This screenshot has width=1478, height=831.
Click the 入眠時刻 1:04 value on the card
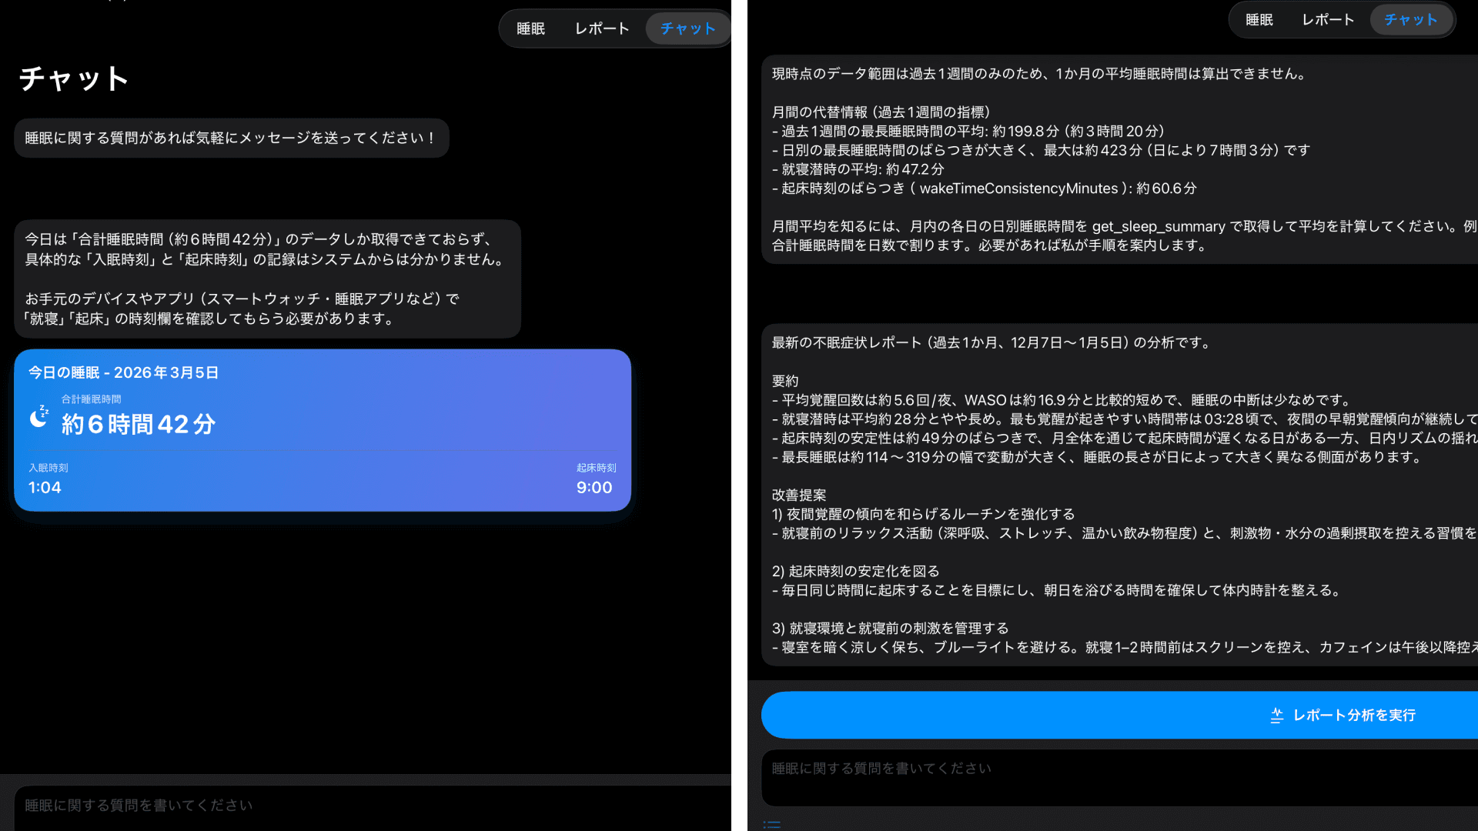coord(45,487)
